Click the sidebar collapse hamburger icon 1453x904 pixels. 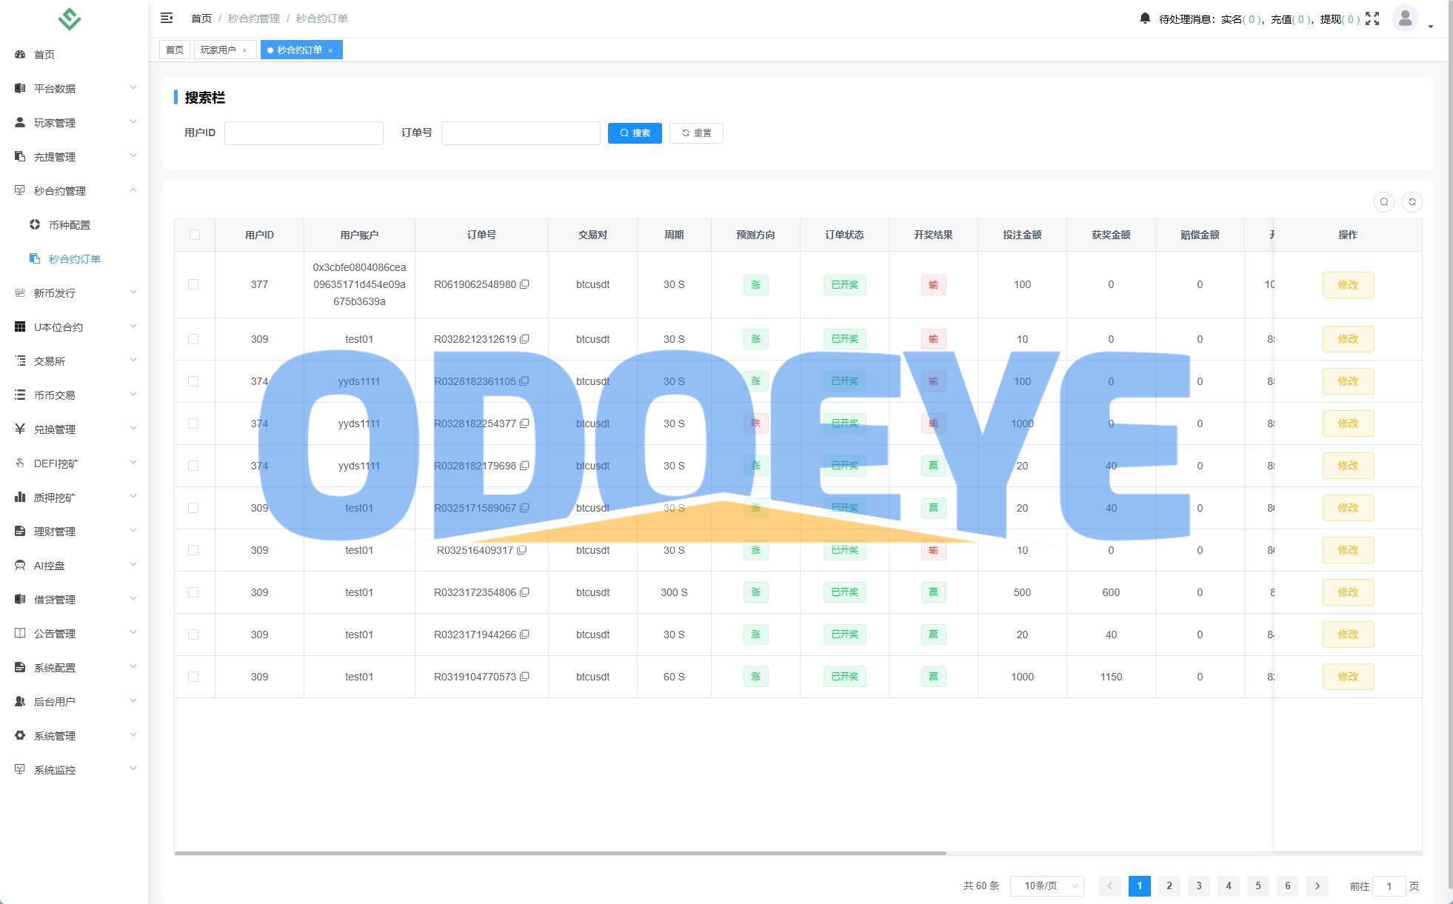click(167, 18)
